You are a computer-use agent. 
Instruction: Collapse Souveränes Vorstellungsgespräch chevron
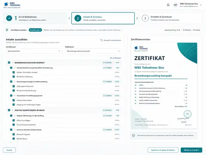[x=15, y=96]
